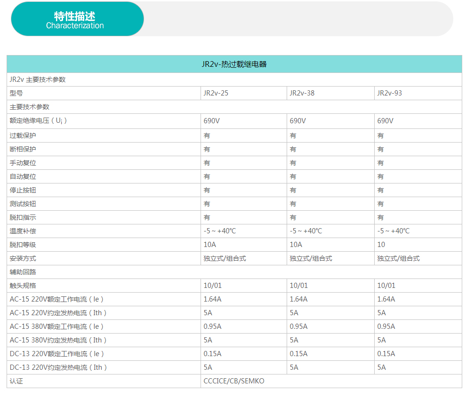Viewport: 466px width, 406px height.
Task: Select the 690V value under JR2v-38
Action: 298,121
